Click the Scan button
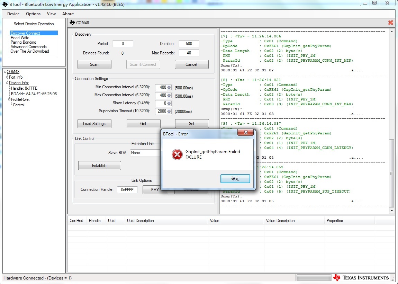398x284 pixels. pos(94,64)
